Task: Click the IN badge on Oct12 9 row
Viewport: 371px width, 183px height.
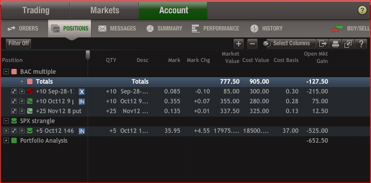Action: (x=82, y=102)
